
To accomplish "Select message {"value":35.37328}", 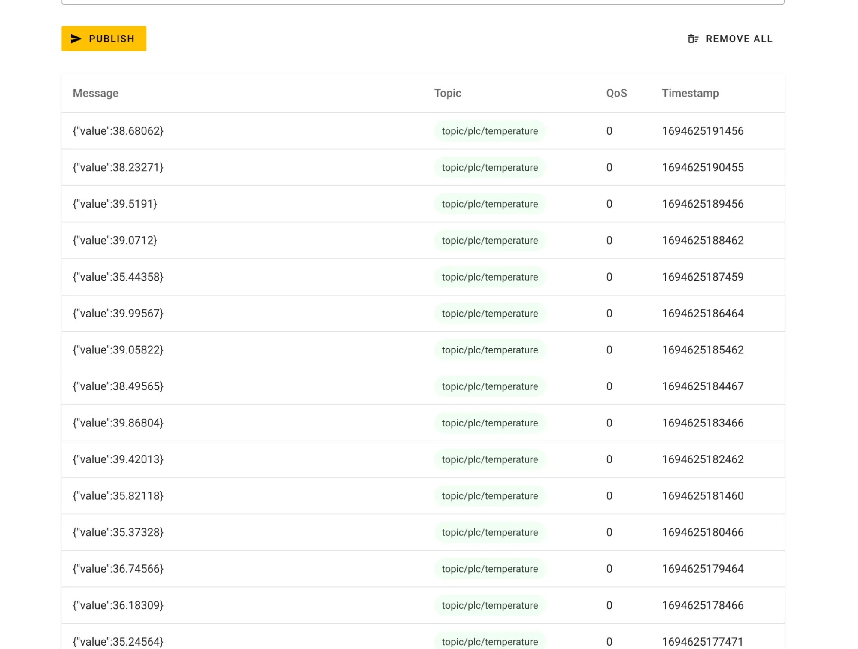I will click(118, 532).
